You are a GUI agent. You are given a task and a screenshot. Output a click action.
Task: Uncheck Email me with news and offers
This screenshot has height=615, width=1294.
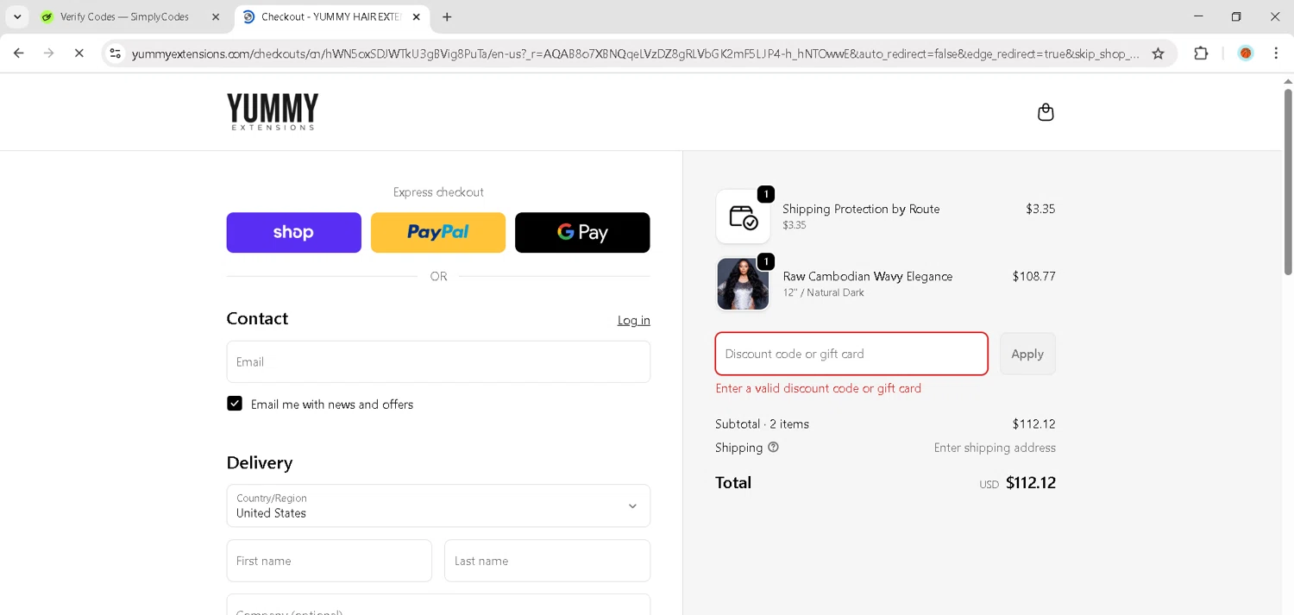[235, 404]
